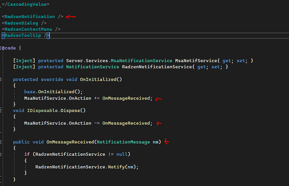Click the override keyword of OnInitialized
The height and width of the screenshot is (186, 289).
(x=52, y=80)
